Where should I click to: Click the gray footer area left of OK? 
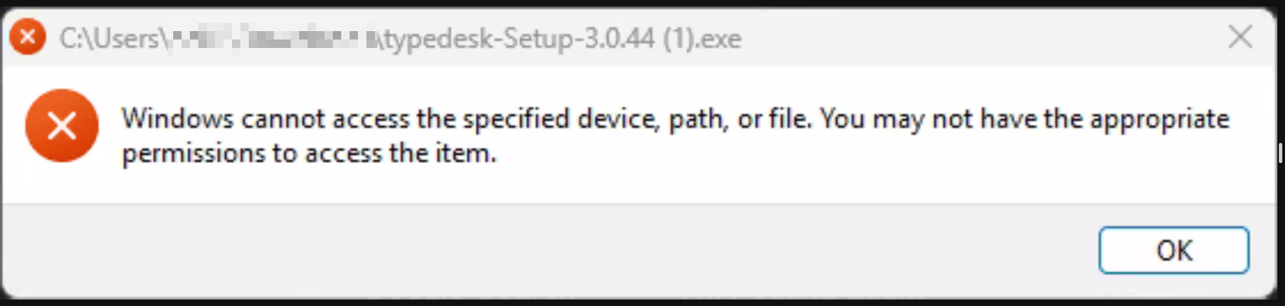pyautogui.click(x=546, y=250)
